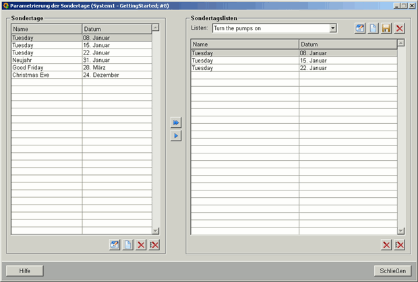Viewport: 418px width, 282px height.
Task: Select the Christmas Eve row in Sondertage
Action: pos(47,75)
